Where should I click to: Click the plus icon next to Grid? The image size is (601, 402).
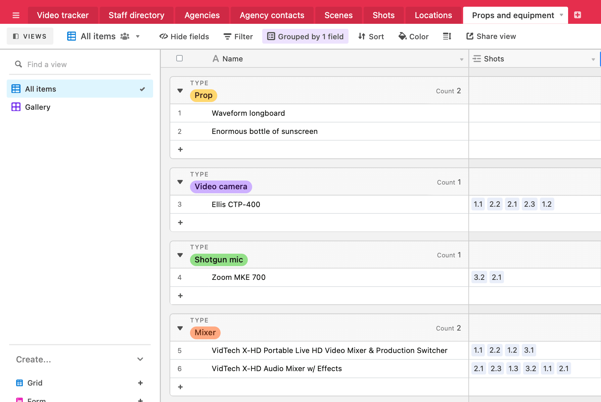point(140,383)
